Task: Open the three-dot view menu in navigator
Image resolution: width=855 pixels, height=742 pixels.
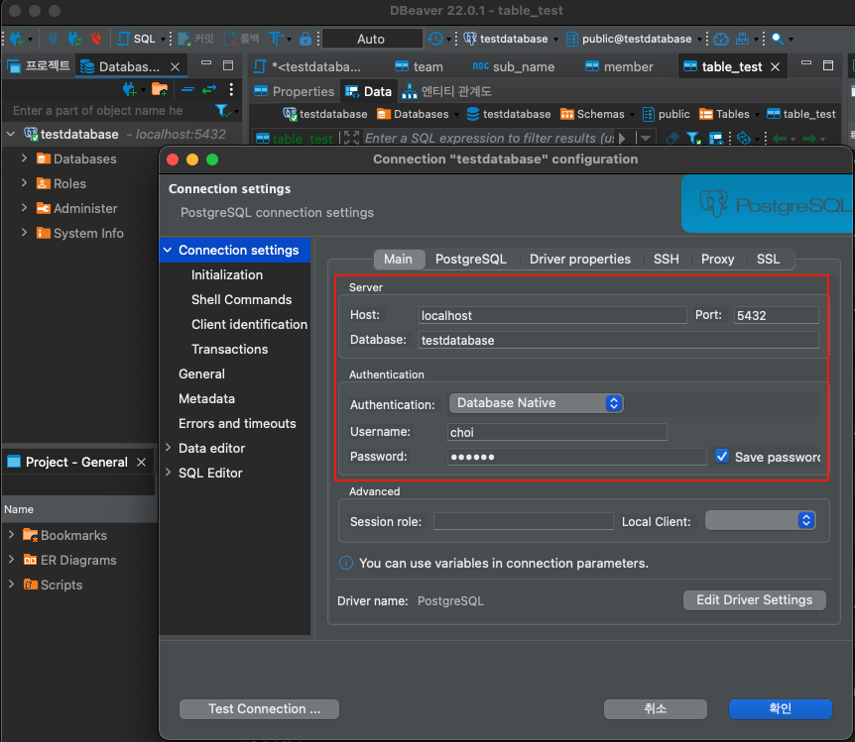Action: (231, 89)
